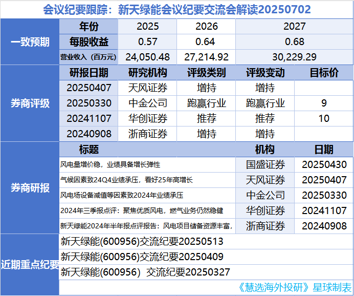
Task: Select report date 20241107 in 券商研报
Action: pyautogui.click(x=324, y=210)
